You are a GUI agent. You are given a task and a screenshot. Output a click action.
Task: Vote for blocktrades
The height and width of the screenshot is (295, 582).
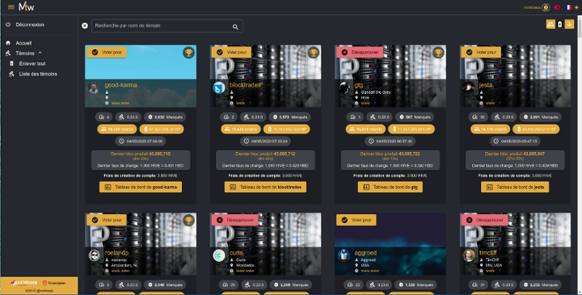232,53
